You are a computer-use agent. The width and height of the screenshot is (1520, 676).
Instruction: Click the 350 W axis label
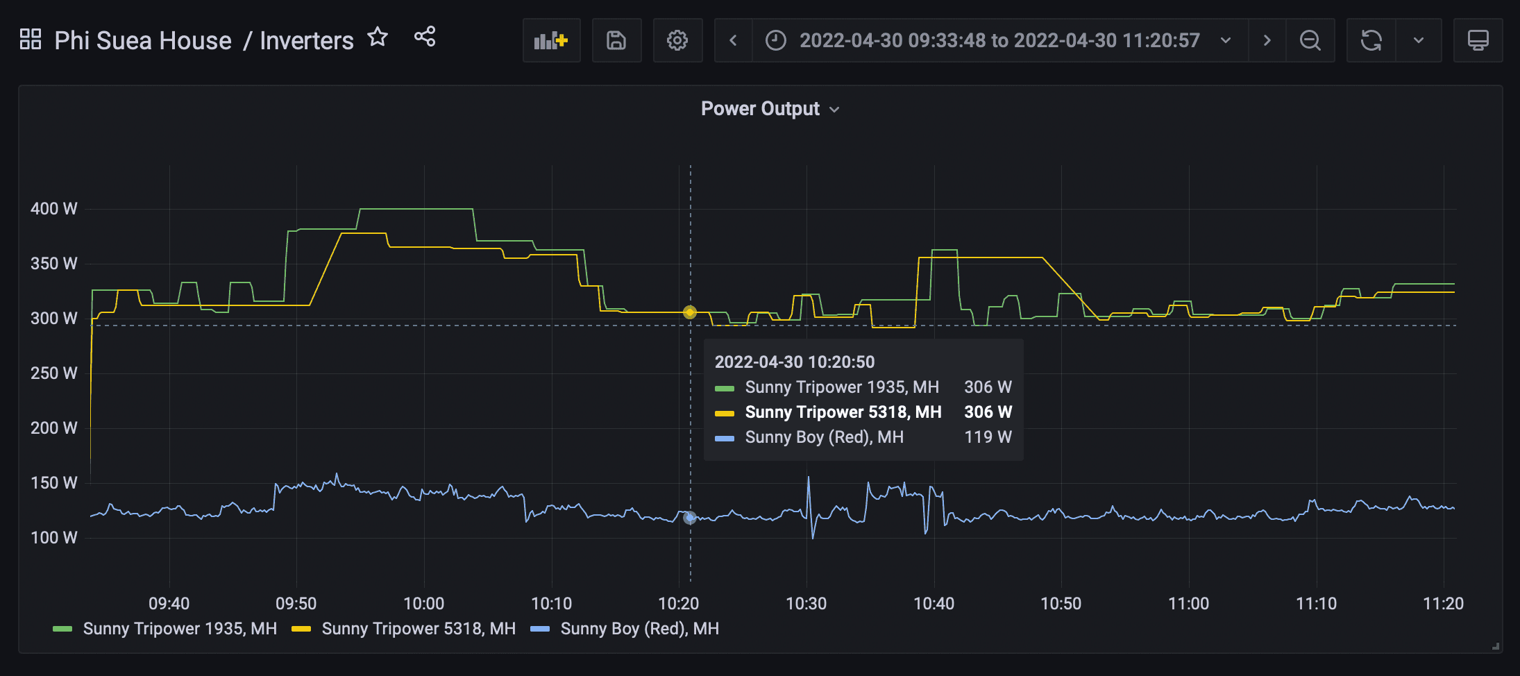[x=54, y=264]
